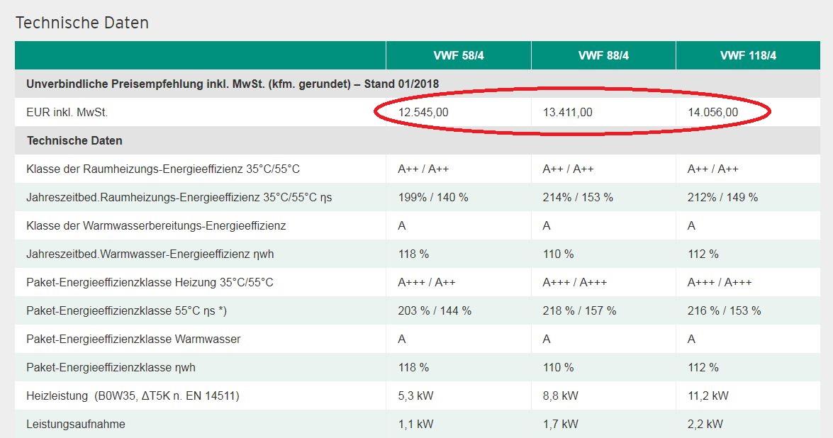Select the value 212% / 149 %
The width and height of the screenshot is (833, 438).
point(722,198)
